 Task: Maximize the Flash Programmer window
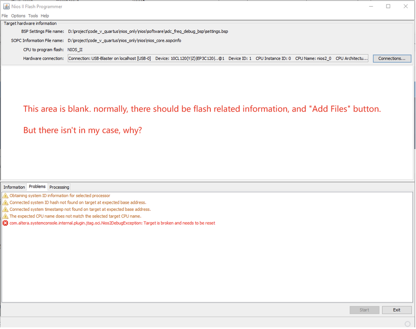(388, 6)
